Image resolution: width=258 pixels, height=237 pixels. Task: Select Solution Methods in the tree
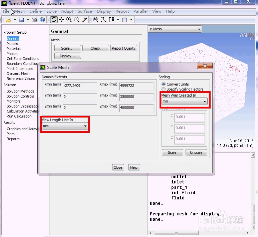pos(21,91)
